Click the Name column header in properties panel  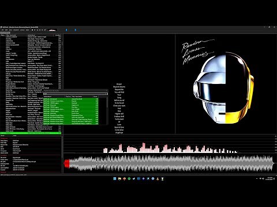6,136
